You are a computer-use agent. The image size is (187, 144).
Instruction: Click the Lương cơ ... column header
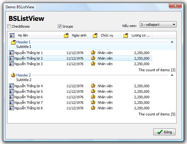tap(137, 35)
